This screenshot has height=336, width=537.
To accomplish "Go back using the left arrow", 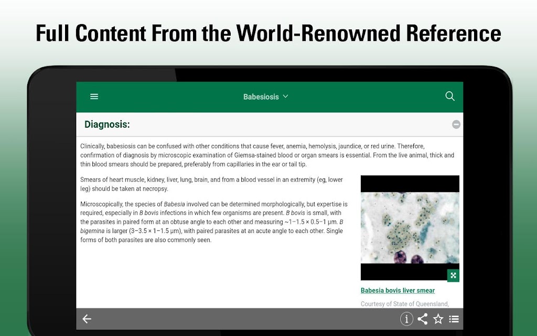I will click(x=87, y=319).
